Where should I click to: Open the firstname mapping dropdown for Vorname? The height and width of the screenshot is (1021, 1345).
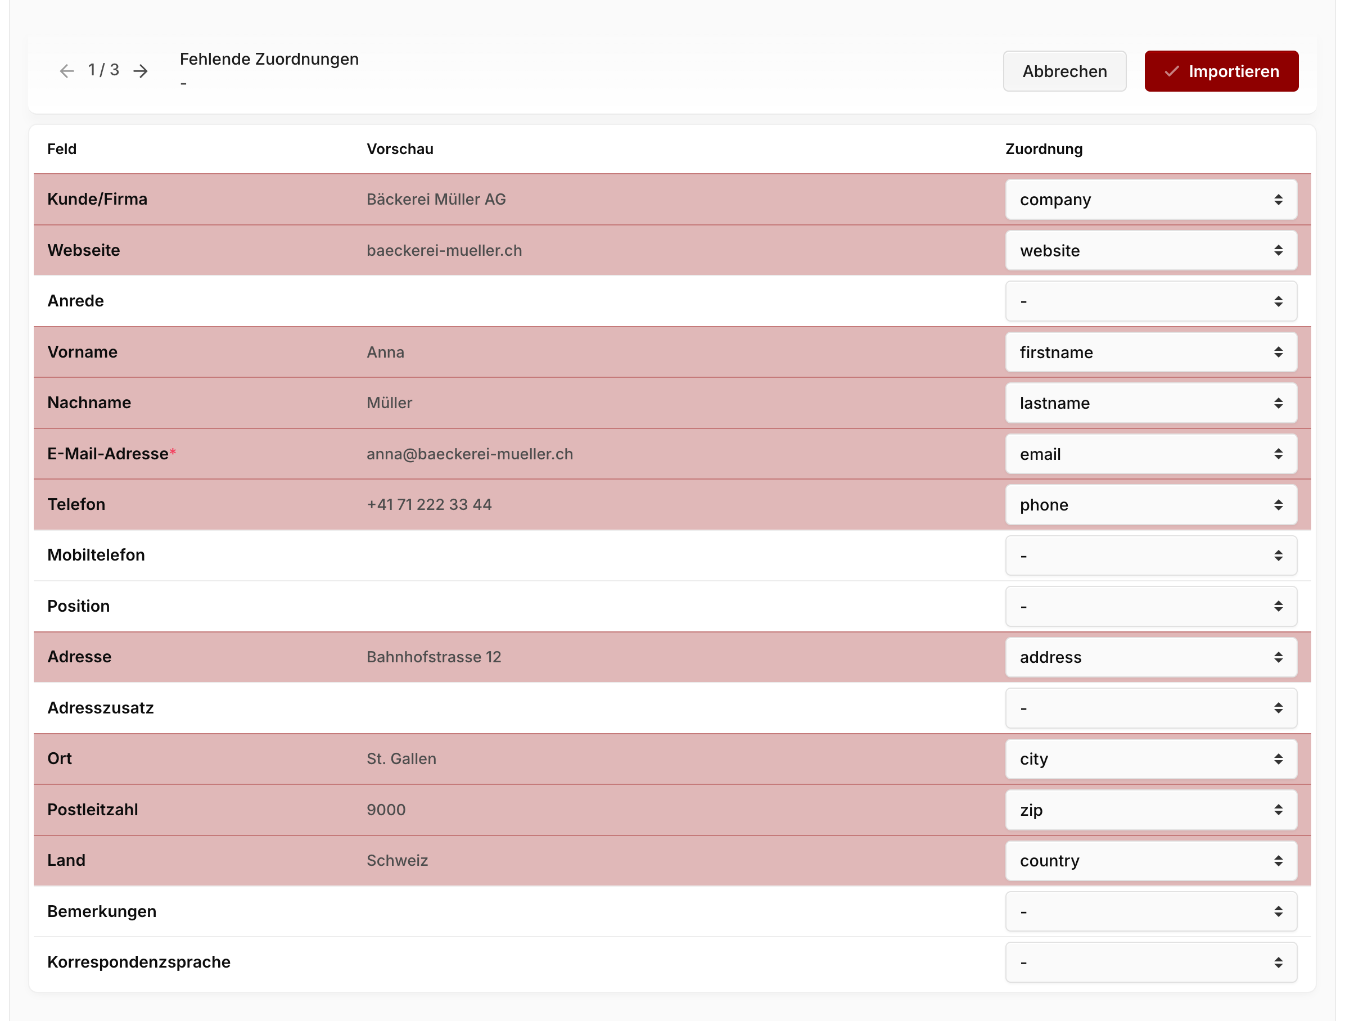1151,352
